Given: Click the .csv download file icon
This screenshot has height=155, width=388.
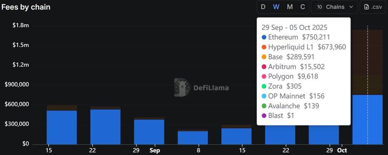Looking at the screenshot, I should (367, 7).
